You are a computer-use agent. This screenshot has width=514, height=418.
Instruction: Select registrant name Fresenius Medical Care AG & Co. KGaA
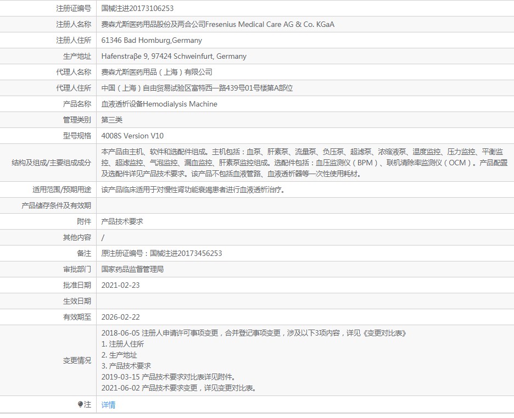[x=270, y=24]
